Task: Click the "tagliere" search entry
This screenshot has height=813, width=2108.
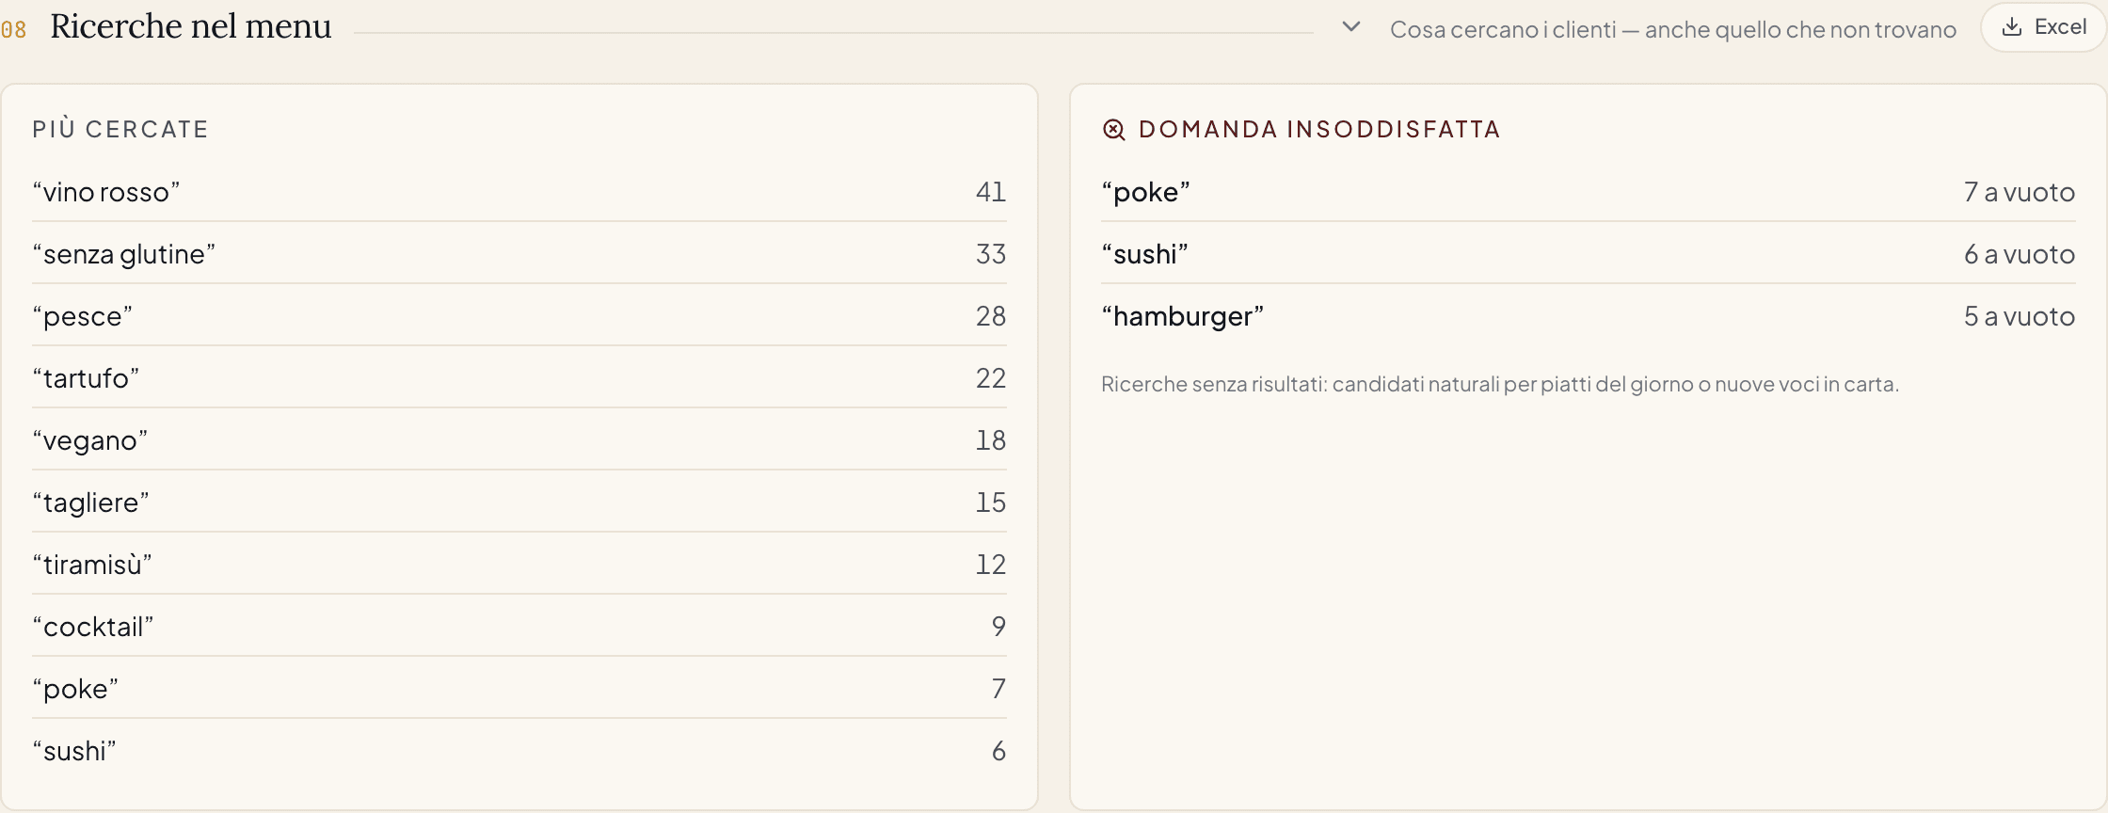Action: click(90, 502)
